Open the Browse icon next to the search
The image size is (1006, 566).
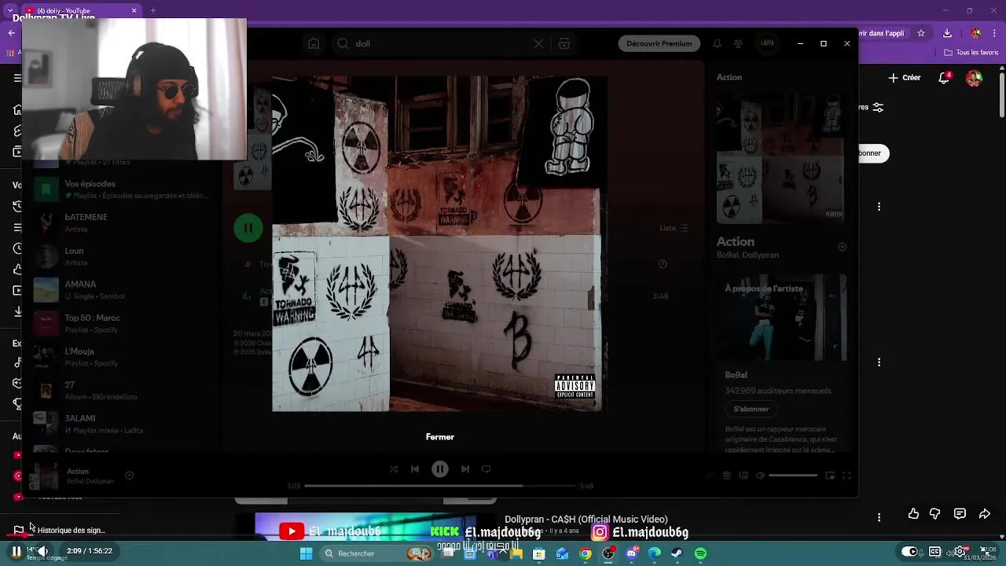[x=564, y=44]
